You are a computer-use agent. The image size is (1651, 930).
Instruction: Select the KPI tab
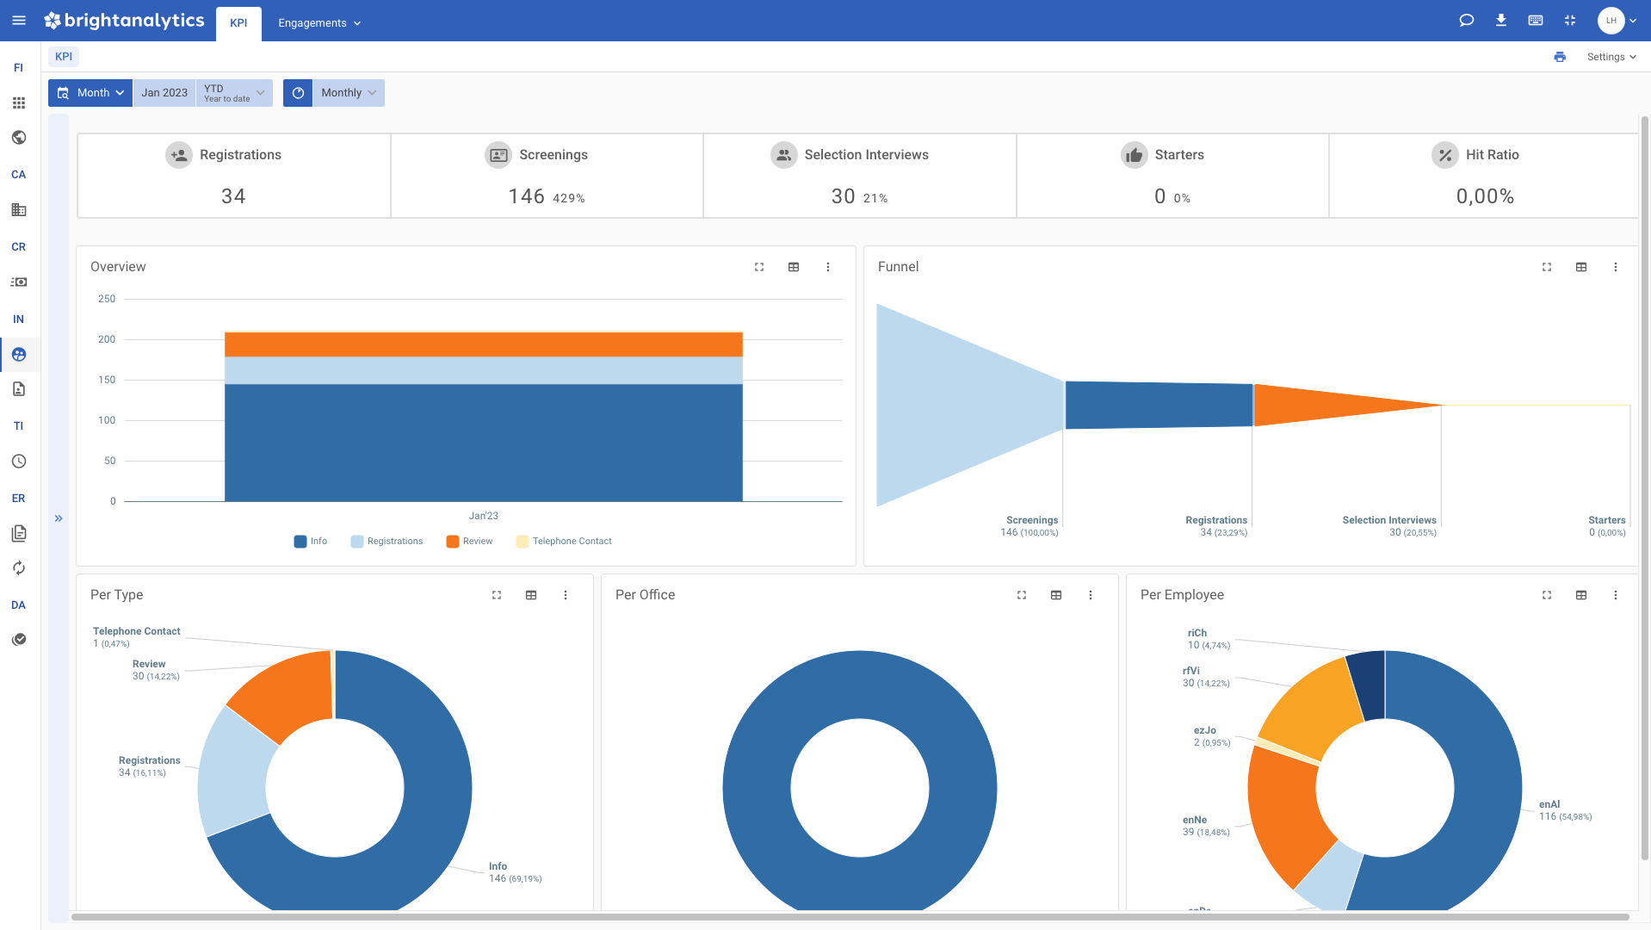(238, 23)
